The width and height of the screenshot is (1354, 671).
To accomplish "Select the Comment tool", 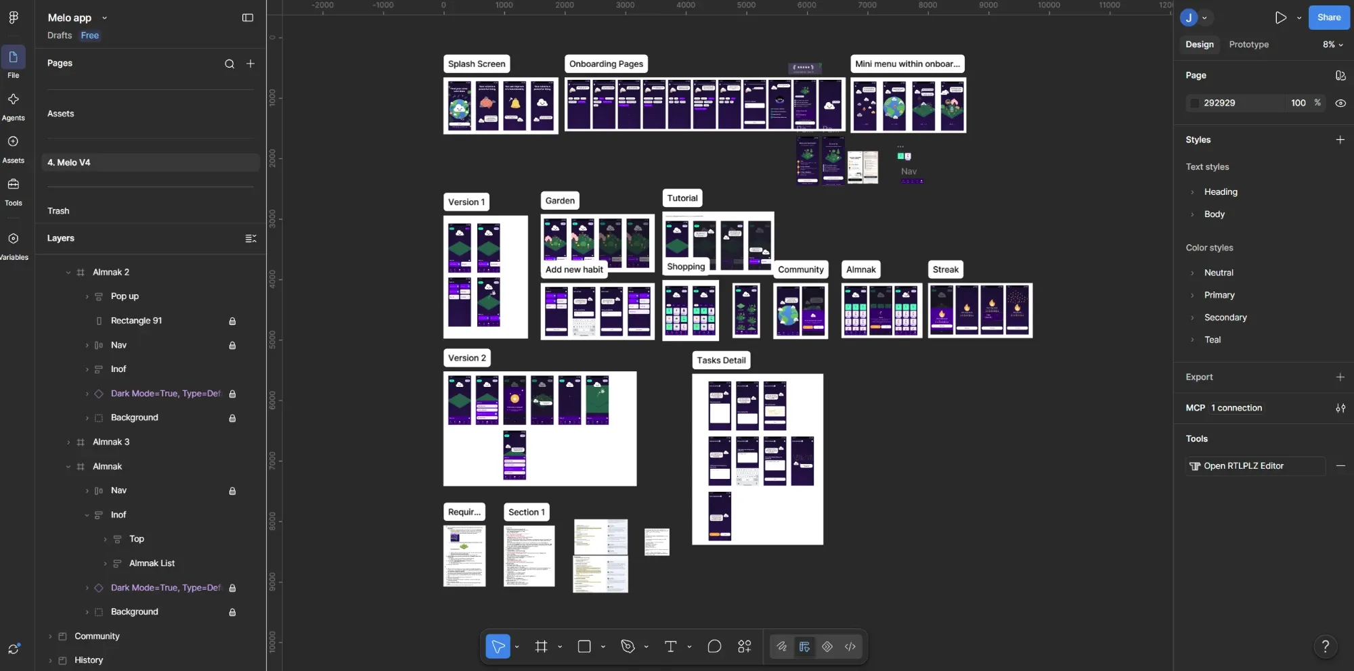I will pos(714,647).
